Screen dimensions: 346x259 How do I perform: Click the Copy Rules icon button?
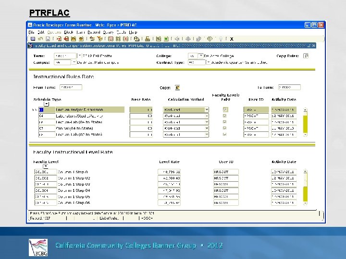(306, 56)
